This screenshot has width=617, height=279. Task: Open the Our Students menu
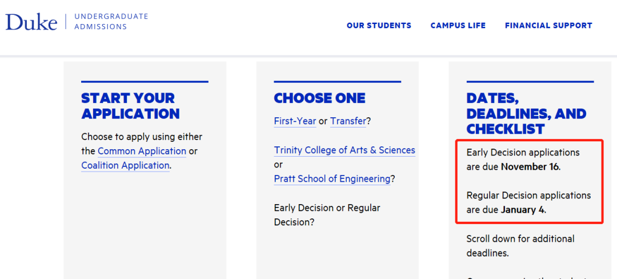click(379, 25)
